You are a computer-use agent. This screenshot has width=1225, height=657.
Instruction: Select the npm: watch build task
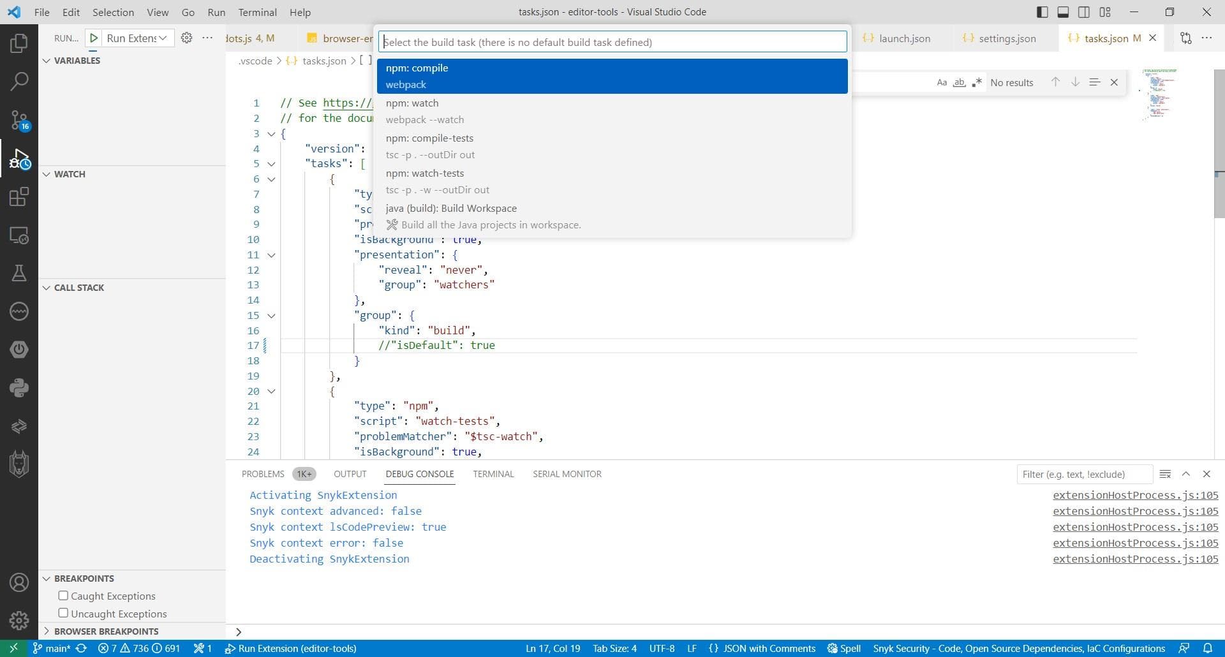[x=612, y=111]
